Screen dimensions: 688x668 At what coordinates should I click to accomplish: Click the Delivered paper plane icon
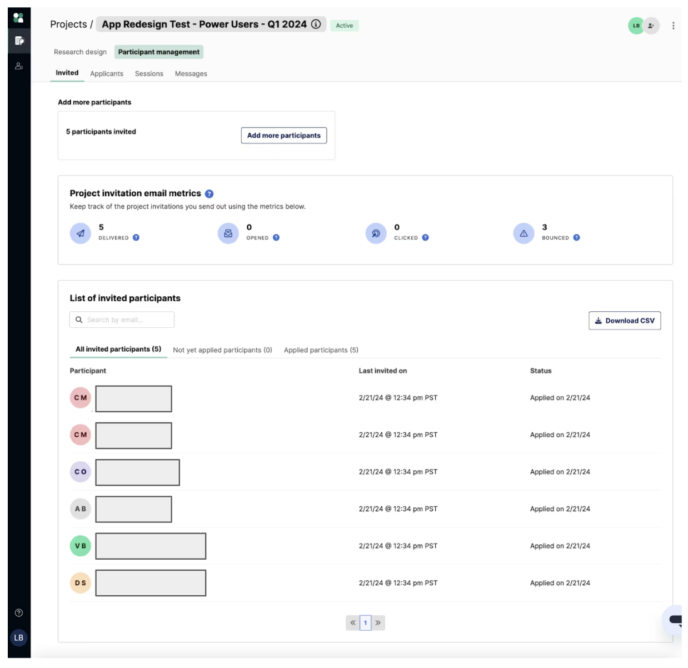point(81,233)
